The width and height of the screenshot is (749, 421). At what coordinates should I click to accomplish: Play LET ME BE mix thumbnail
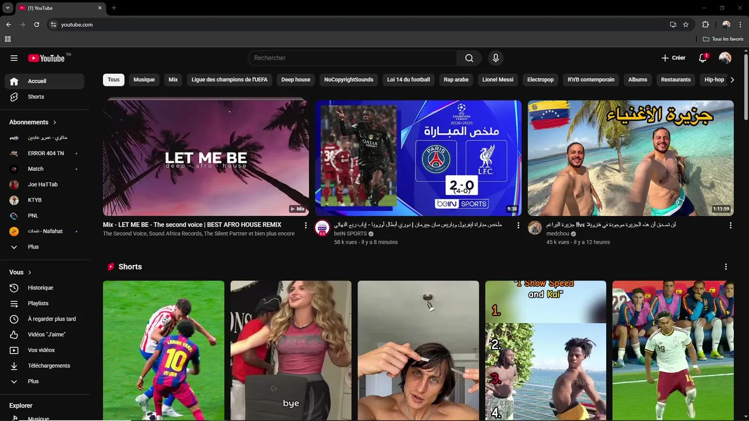click(x=206, y=158)
